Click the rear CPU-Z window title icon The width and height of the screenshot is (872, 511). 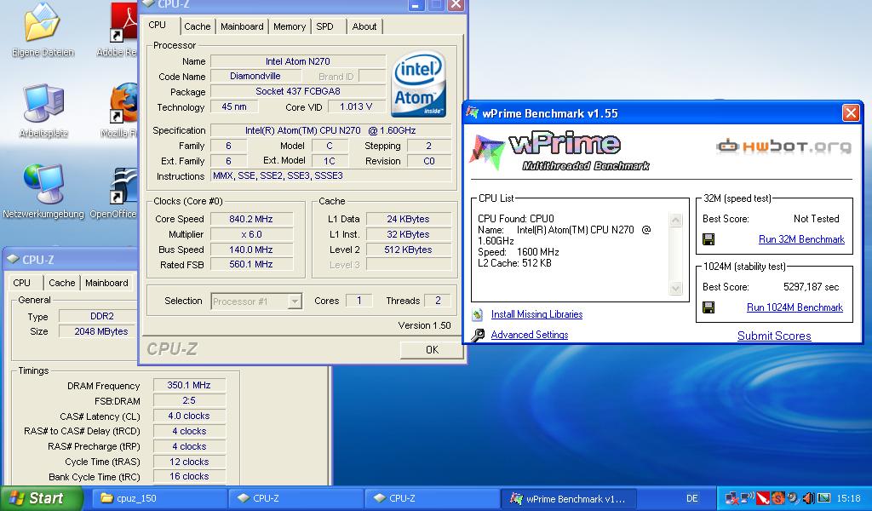(12, 259)
